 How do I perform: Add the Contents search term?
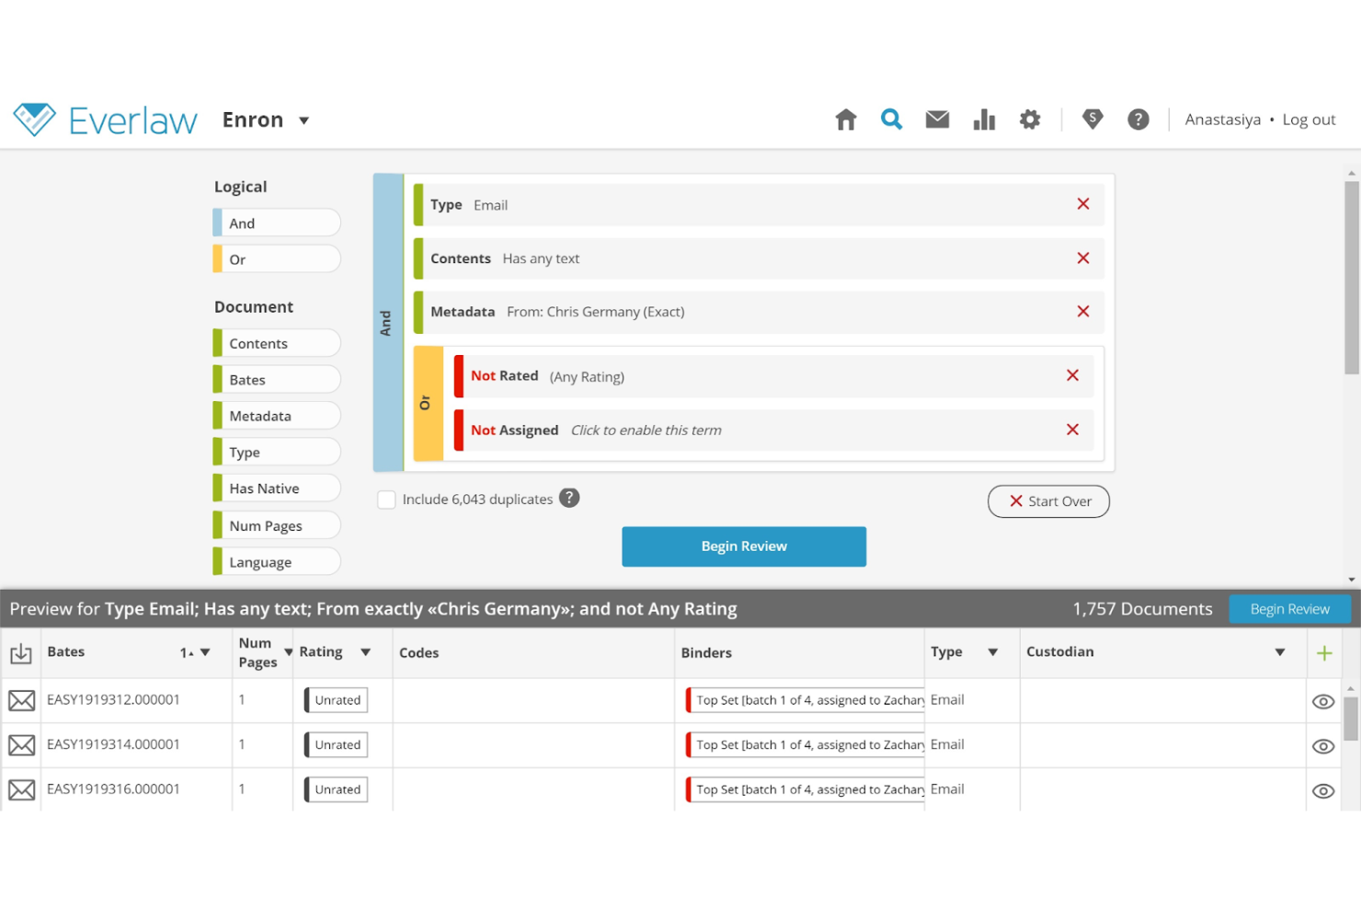pos(277,343)
